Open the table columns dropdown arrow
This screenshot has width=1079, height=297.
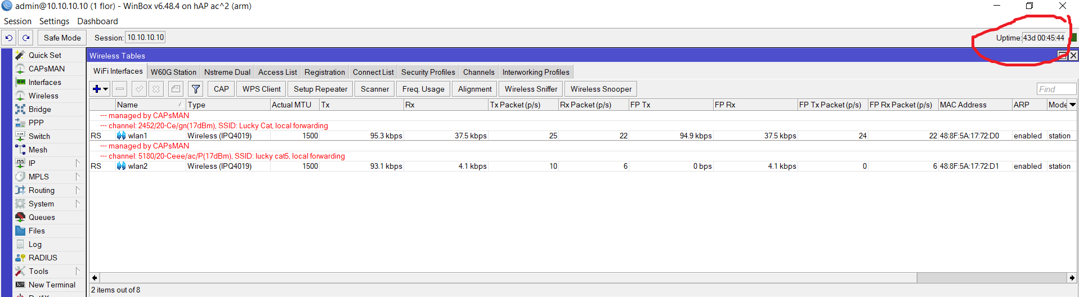click(1072, 105)
